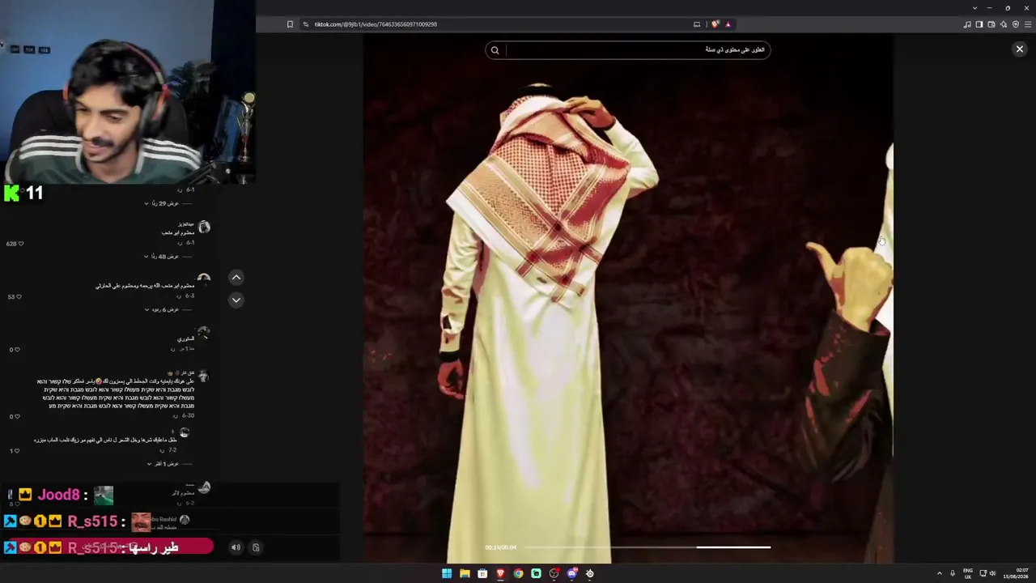Screen dimensions: 1036x583
Task: Like the comment with 628 likes
Action: (20, 244)
